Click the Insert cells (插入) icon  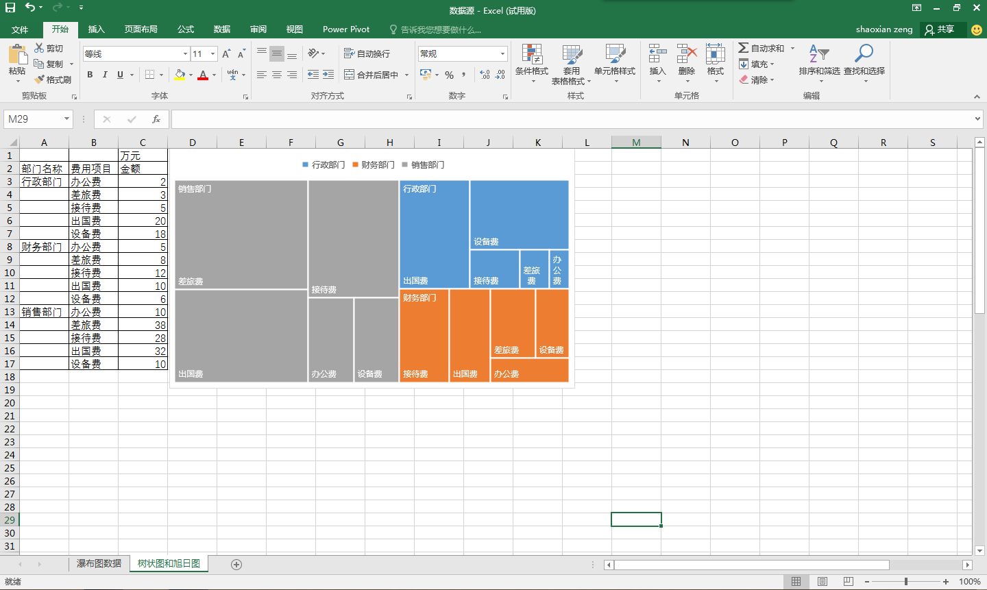[657, 54]
